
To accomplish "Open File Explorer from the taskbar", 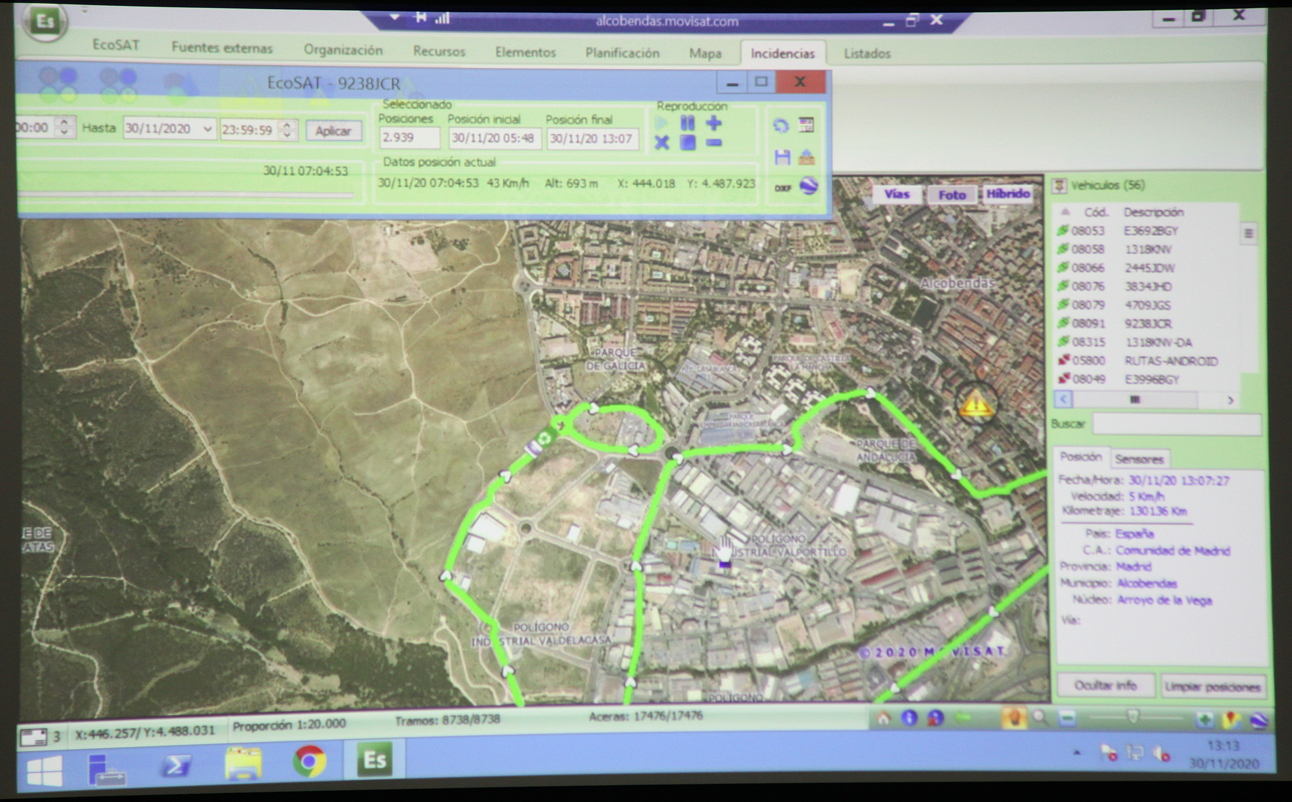I will point(244,763).
